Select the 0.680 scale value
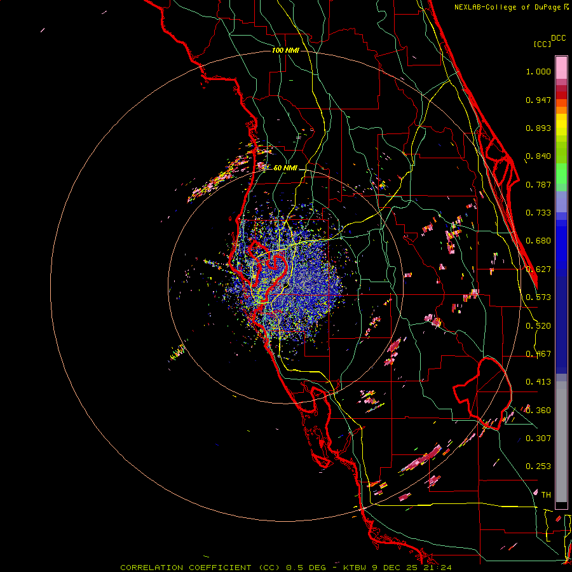572x572 pixels. tap(538, 241)
